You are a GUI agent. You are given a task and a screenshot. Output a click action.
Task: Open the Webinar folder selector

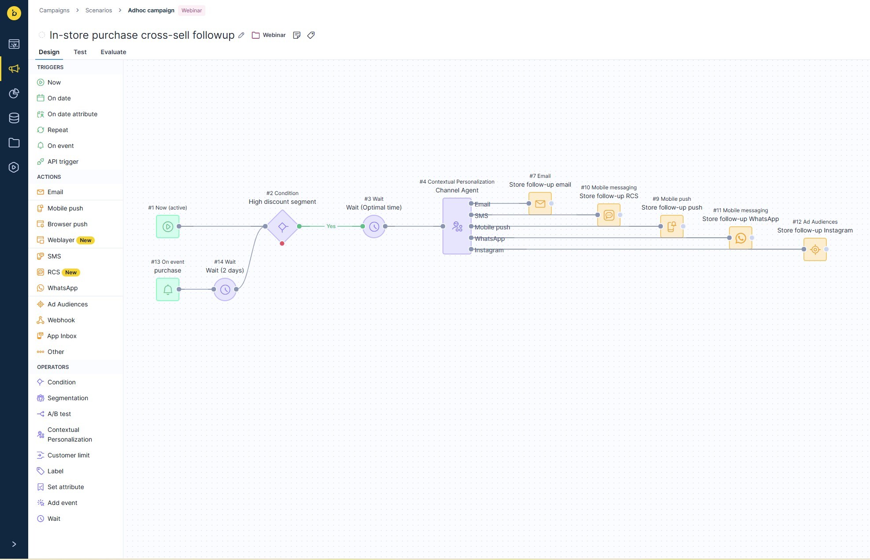269,35
